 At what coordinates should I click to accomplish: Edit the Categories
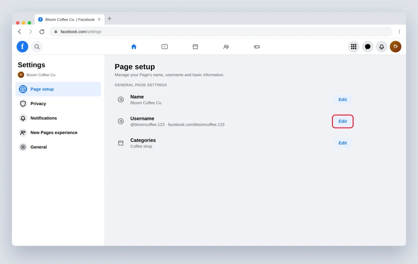click(342, 143)
